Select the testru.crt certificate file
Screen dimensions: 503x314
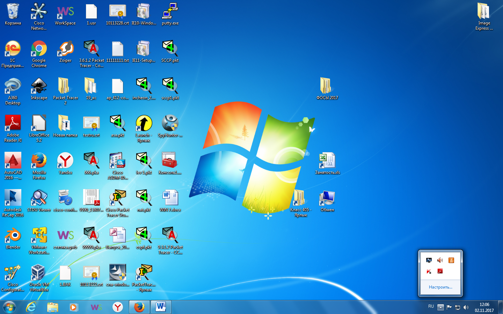tap(92, 126)
